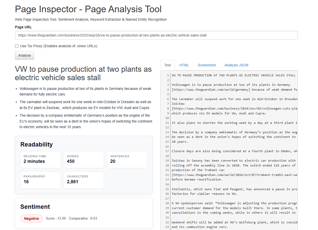Viewport: 318px width, 230px height.
Task: Click the Characters count card
Action: pos(84,180)
